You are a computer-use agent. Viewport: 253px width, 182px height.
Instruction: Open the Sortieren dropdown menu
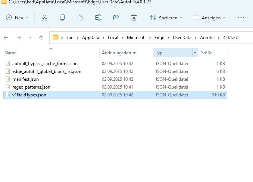166,18
